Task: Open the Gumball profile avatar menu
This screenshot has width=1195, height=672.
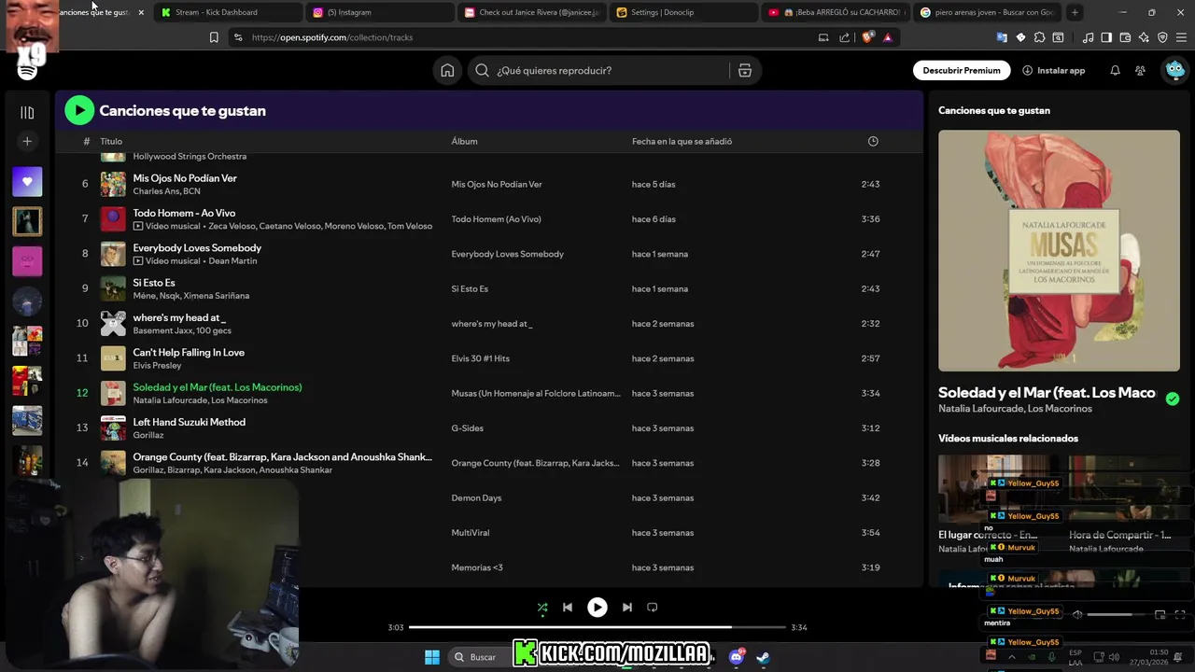Action: point(1174,70)
